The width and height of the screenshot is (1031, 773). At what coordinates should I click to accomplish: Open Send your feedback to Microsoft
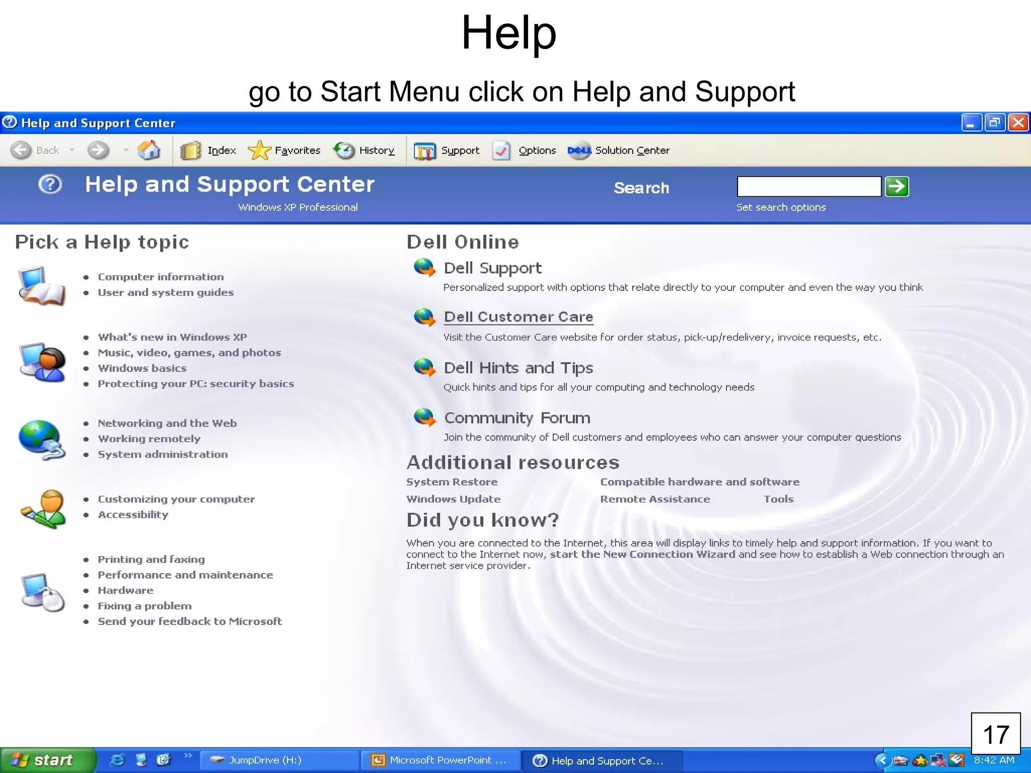coord(190,622)
